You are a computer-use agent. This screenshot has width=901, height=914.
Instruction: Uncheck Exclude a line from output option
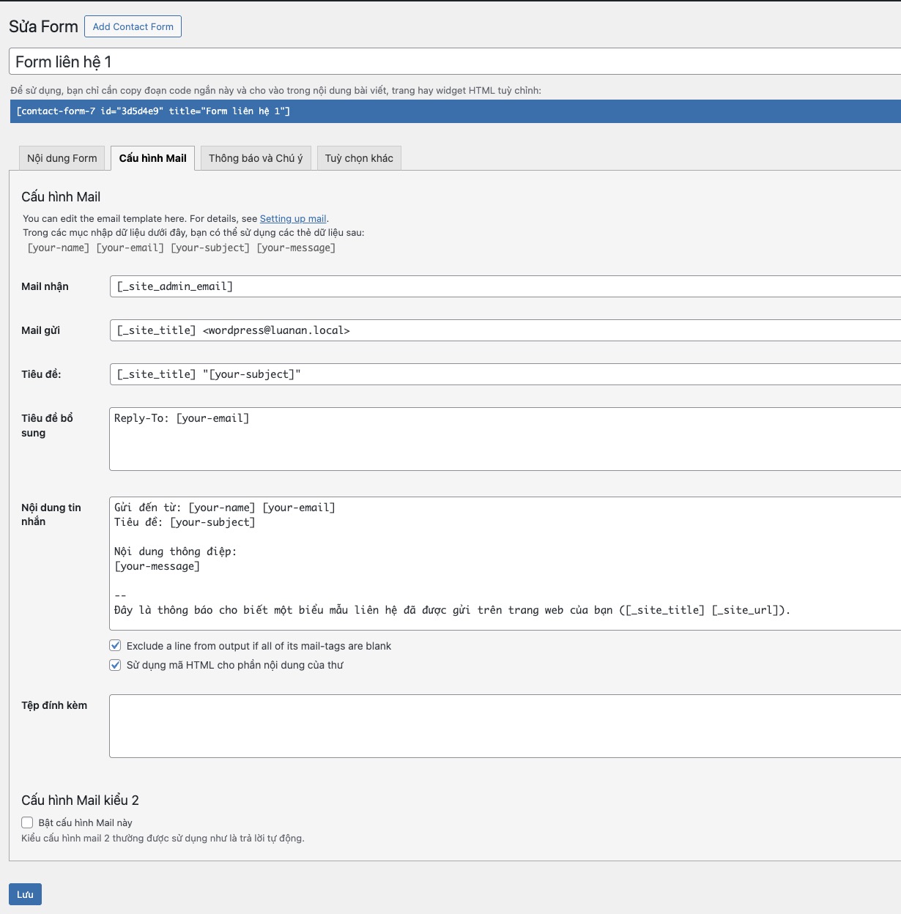pyautogui.click(x=115, y=645)
